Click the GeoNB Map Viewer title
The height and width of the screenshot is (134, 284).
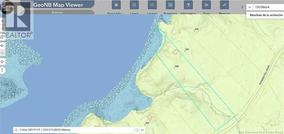58,5
